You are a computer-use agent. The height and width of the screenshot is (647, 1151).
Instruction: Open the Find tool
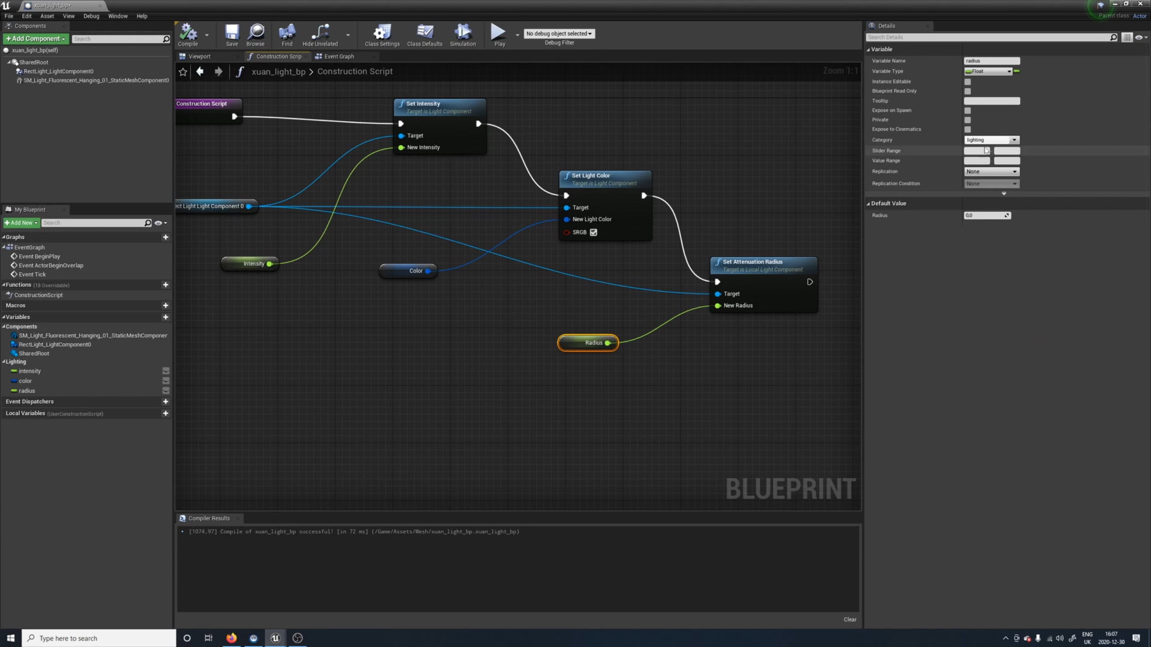(286, 34)
